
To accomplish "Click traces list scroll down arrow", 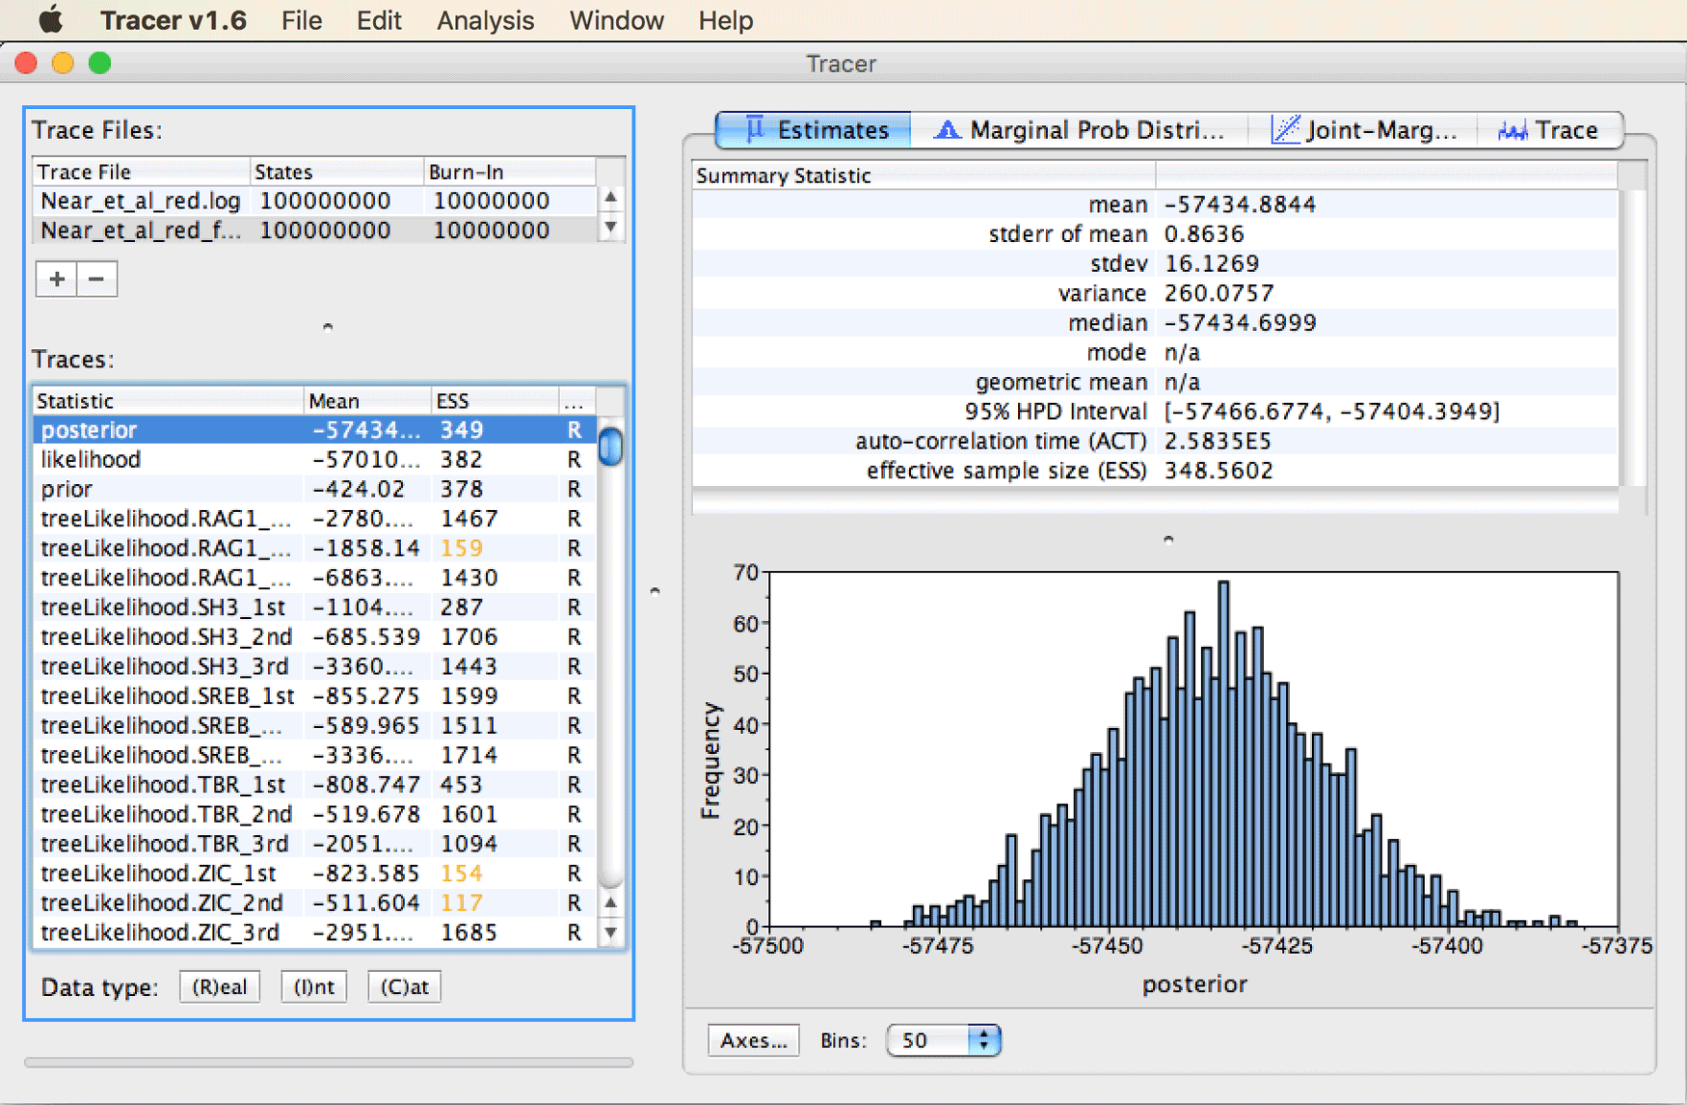I will click(x=610, y=932).
